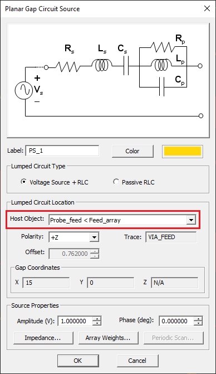216x374 pixels.
Task: Click the Gap Coordinates X field
Action: click(46, 283)
